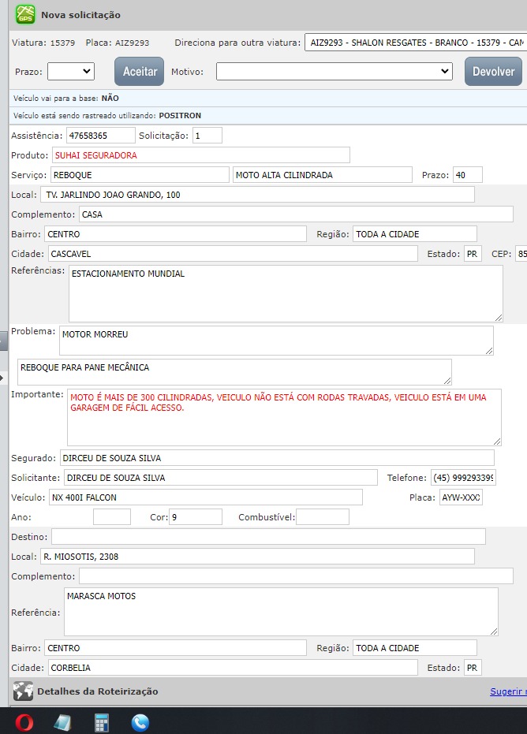Launch the Calculator from the taskbar
The image size is (527, 734).
(102, 721)
